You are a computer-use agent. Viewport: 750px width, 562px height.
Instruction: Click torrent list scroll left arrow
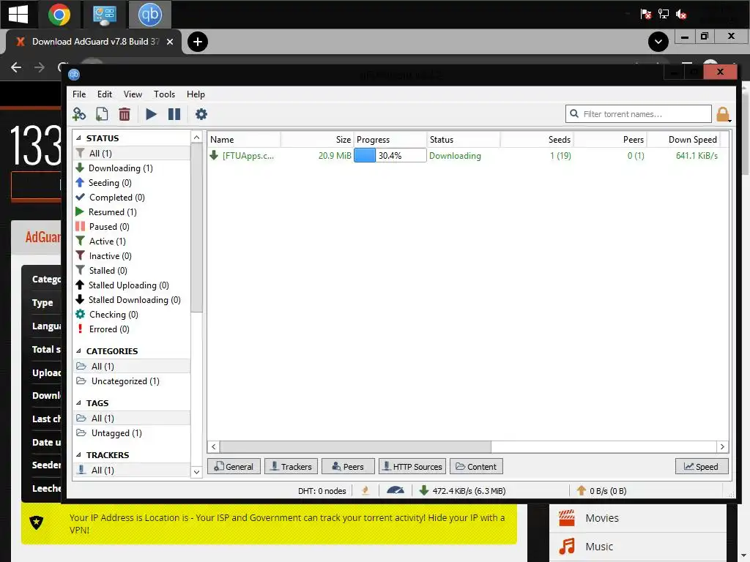(214, 447)
